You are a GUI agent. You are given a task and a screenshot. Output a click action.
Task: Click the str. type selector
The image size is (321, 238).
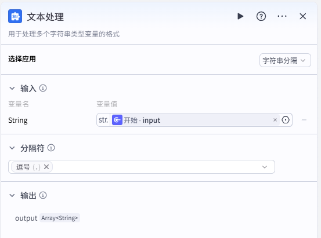point(103,120)
